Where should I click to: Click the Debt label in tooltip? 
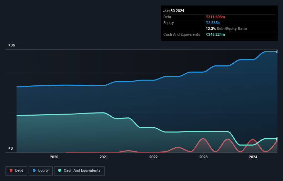point(167,17)
